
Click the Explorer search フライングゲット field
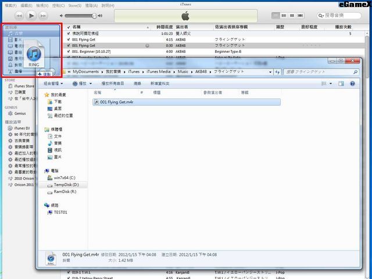tap(321, 72)
